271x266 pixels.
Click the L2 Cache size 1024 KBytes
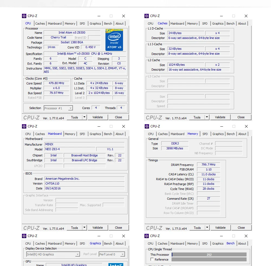[186, 65]
